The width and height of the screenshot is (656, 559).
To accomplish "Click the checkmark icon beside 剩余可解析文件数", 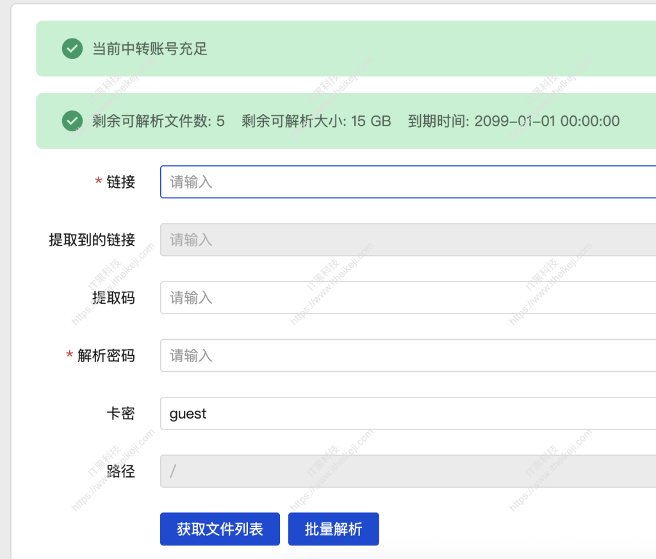I will (x=72, y=121).
